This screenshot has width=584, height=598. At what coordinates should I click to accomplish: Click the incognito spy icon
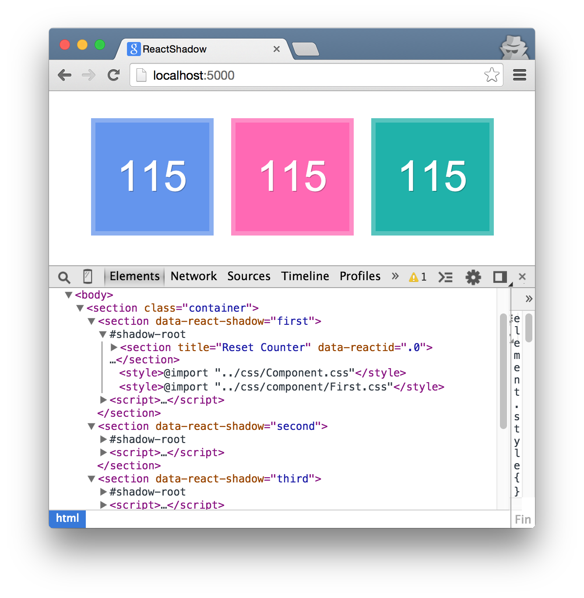tap(514, 47)
